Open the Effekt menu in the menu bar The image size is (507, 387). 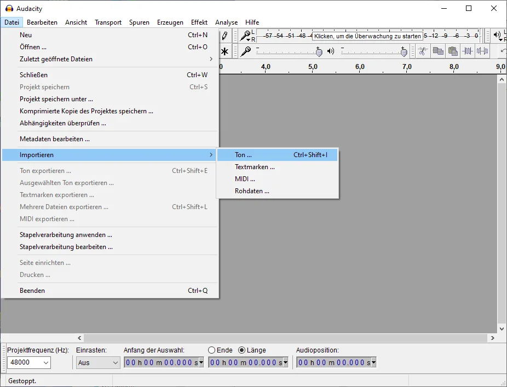point(199,22)
